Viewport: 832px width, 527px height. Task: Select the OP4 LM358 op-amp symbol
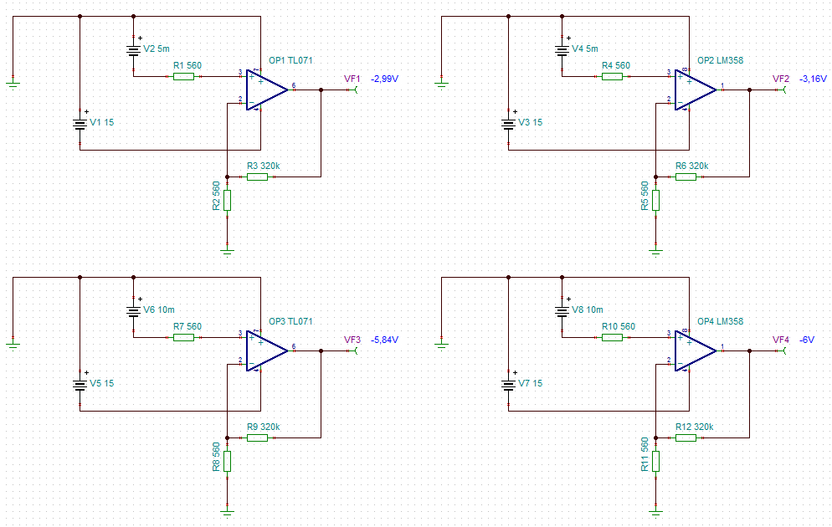pyautogui.click(x=696, y=351)
